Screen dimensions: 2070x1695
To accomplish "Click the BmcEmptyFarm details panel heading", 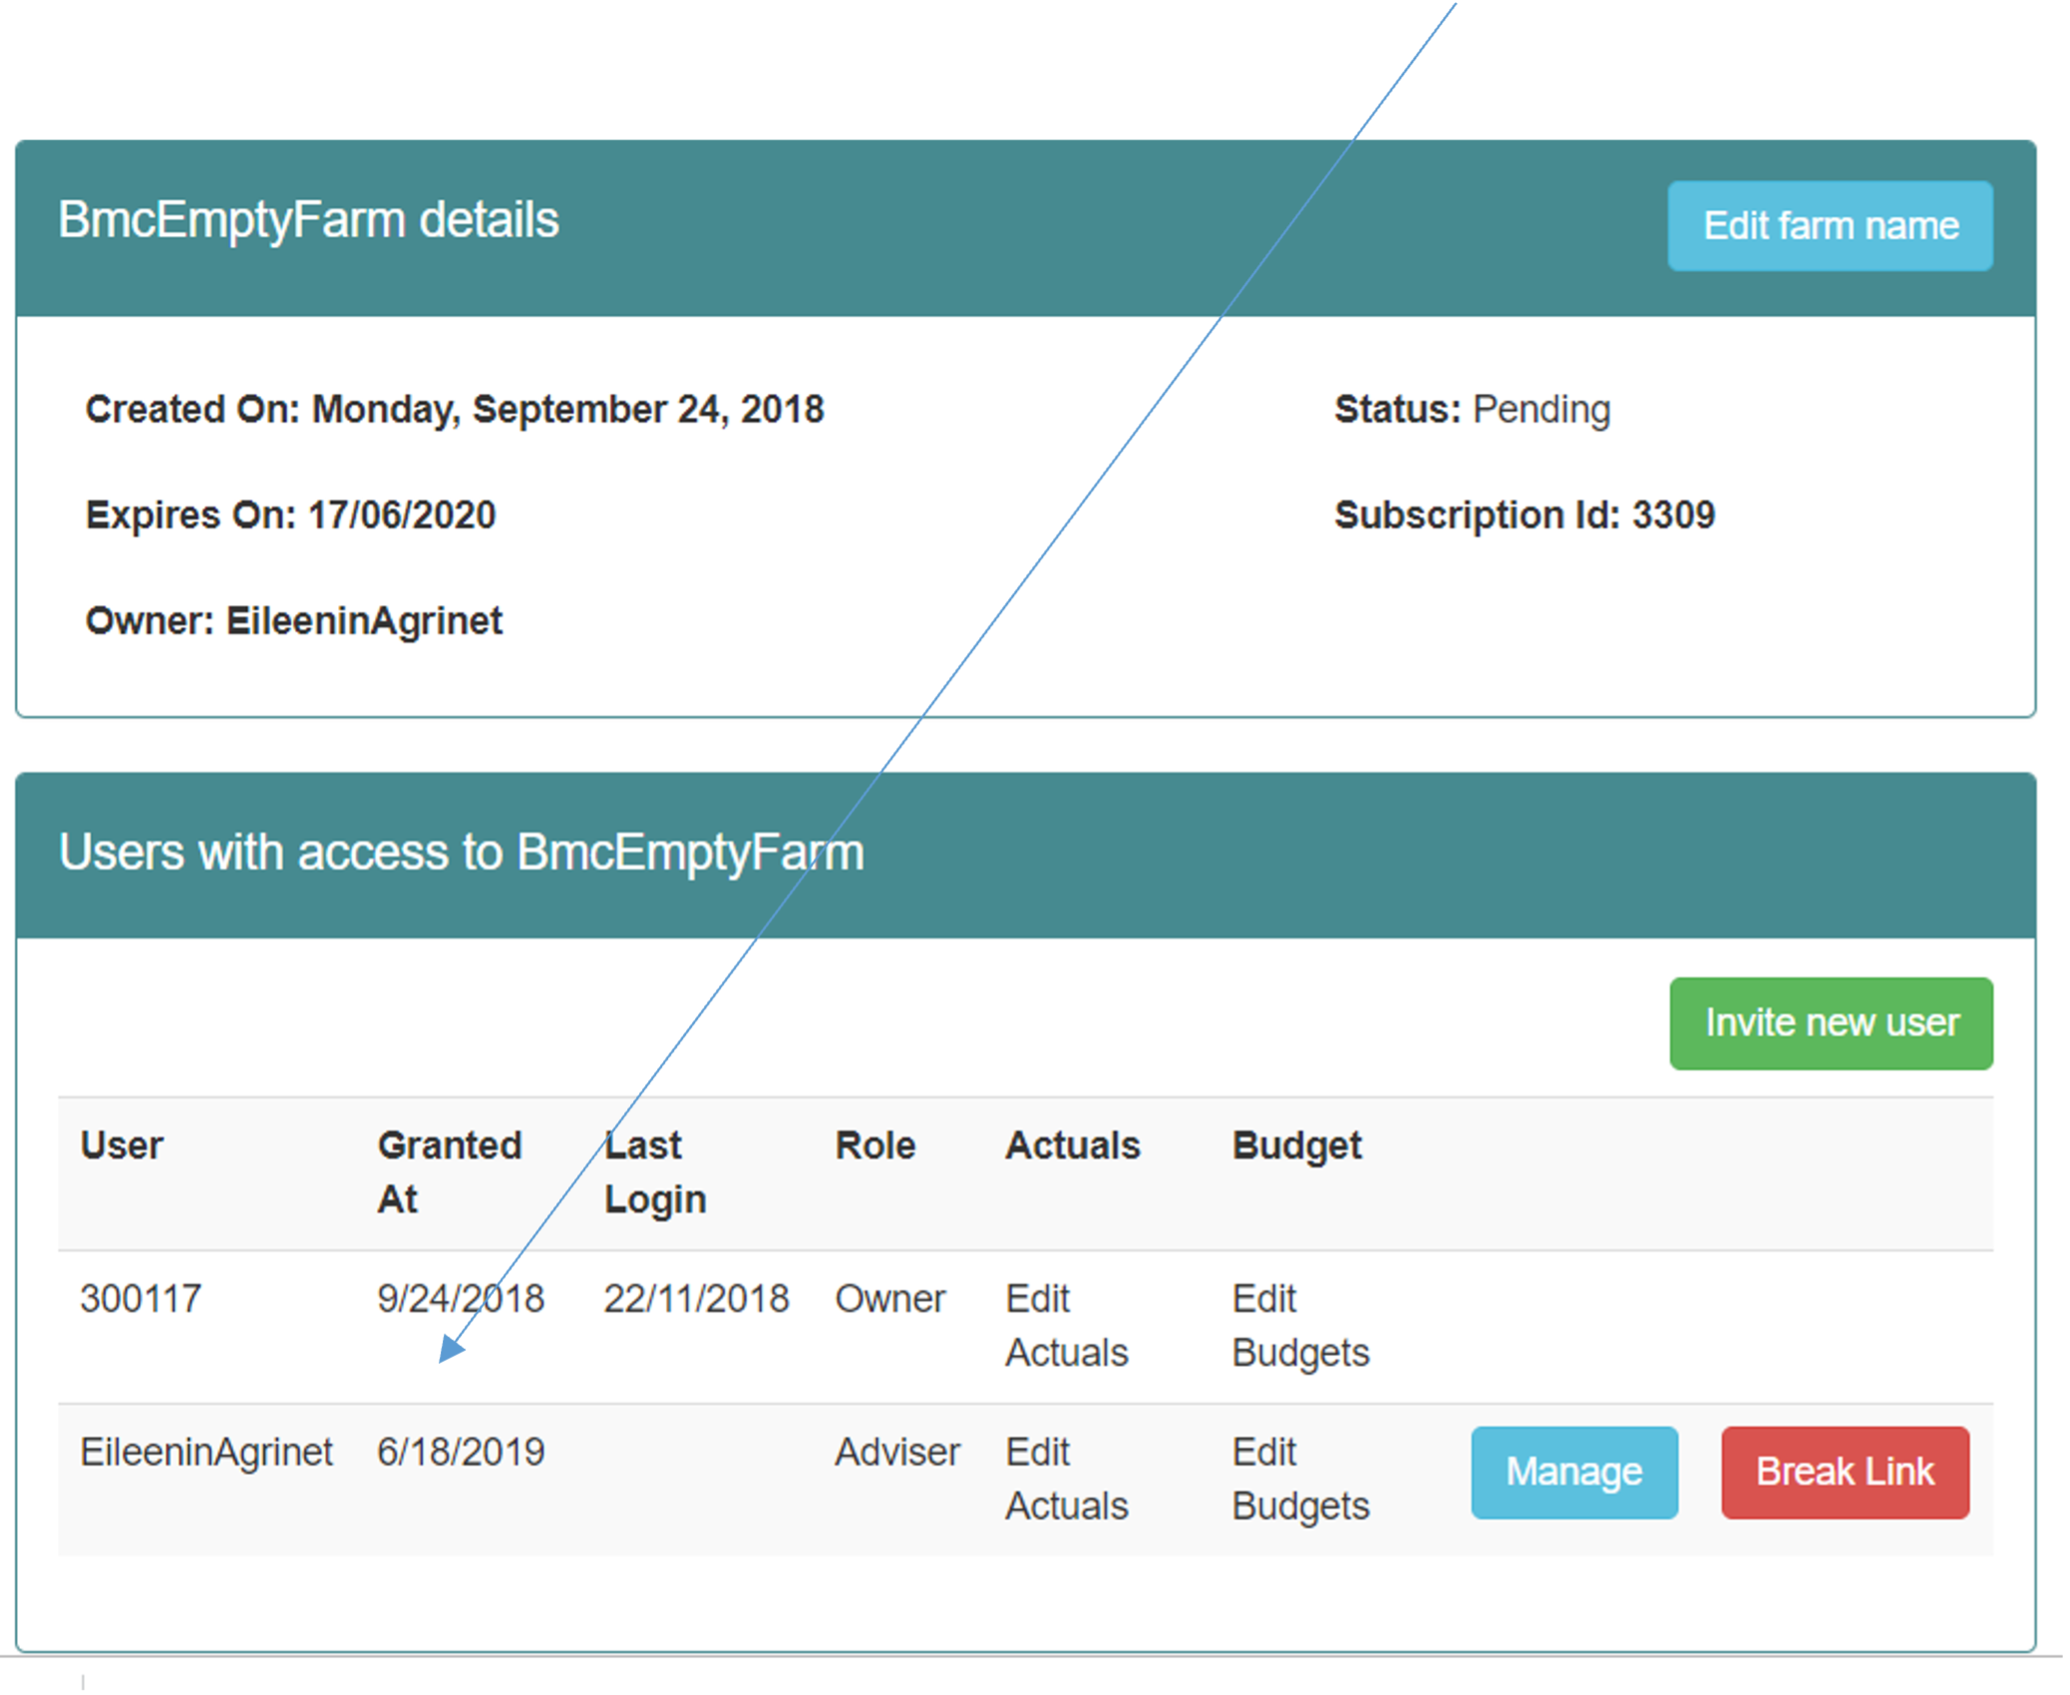I will click(308, 220).
